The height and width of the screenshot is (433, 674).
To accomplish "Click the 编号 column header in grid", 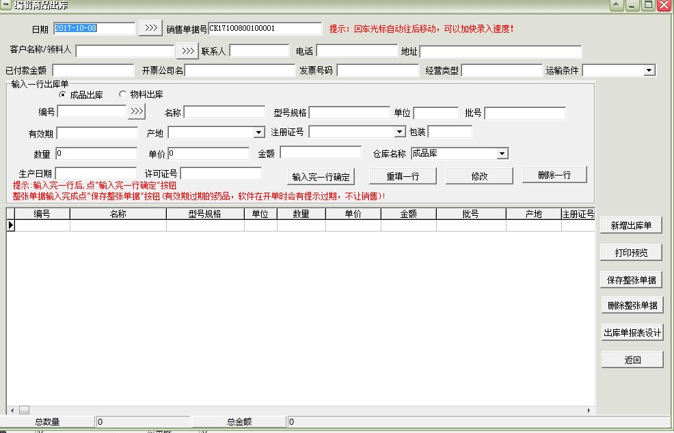I will pyautogui.click(x=42, y=214).
